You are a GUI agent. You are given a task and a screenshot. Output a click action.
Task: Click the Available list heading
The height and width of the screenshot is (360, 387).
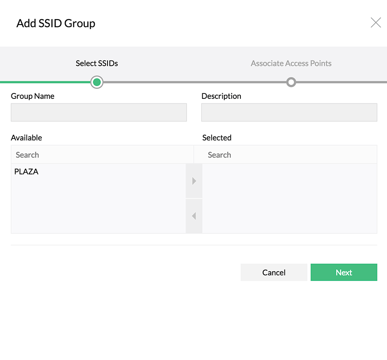[26, 138]
